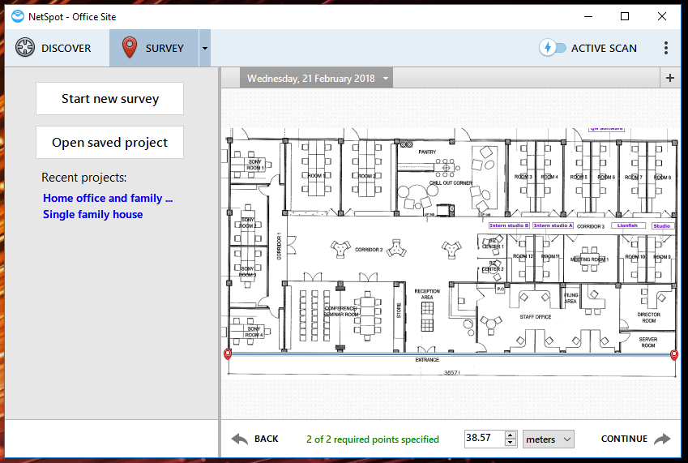Click the SERVER ROOM on floor plan

coord(648,342)
